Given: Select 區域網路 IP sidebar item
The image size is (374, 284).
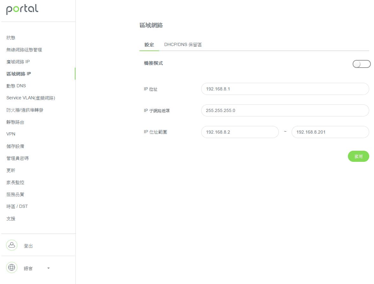Looking at the screenshot, I should pos(18,74).
